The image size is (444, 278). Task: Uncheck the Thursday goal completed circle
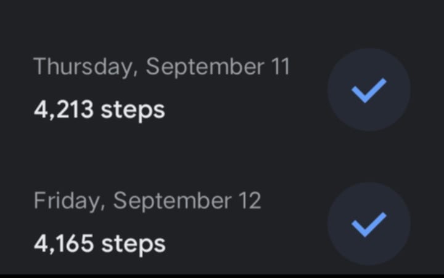tap(369, 90)
